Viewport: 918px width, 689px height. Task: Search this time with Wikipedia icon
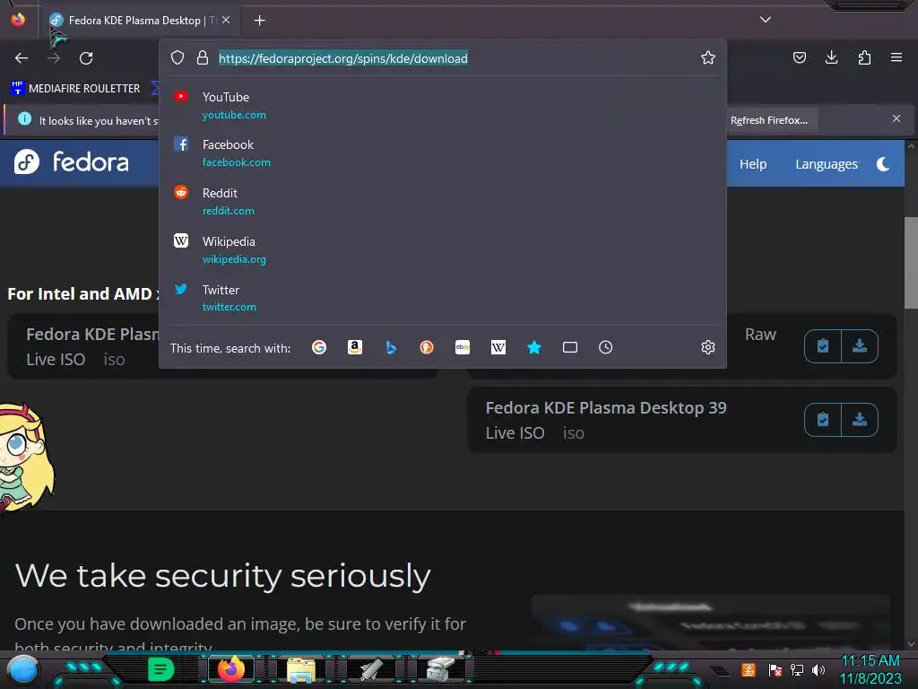point(498,347)
